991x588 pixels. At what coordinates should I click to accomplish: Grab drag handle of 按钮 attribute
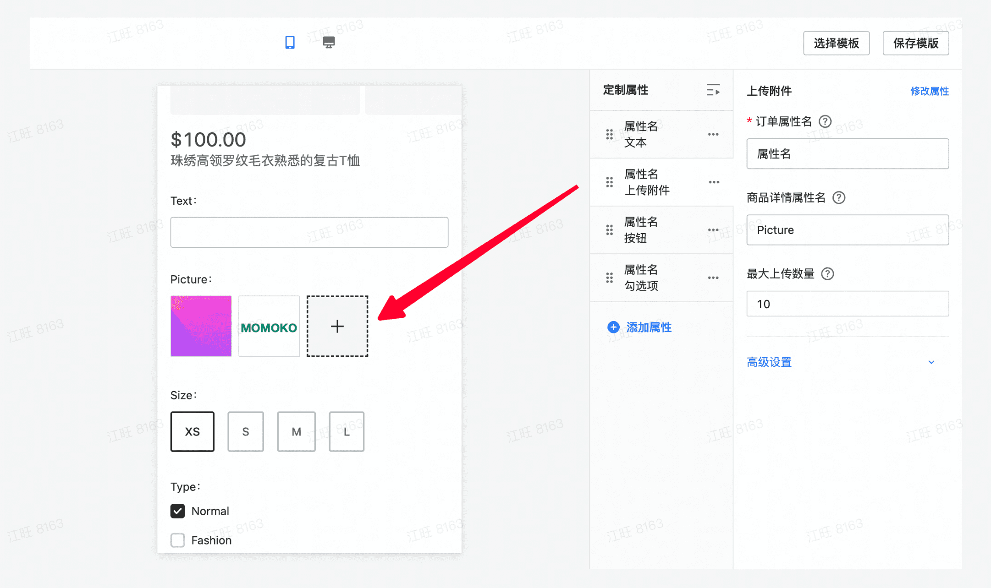609,230
